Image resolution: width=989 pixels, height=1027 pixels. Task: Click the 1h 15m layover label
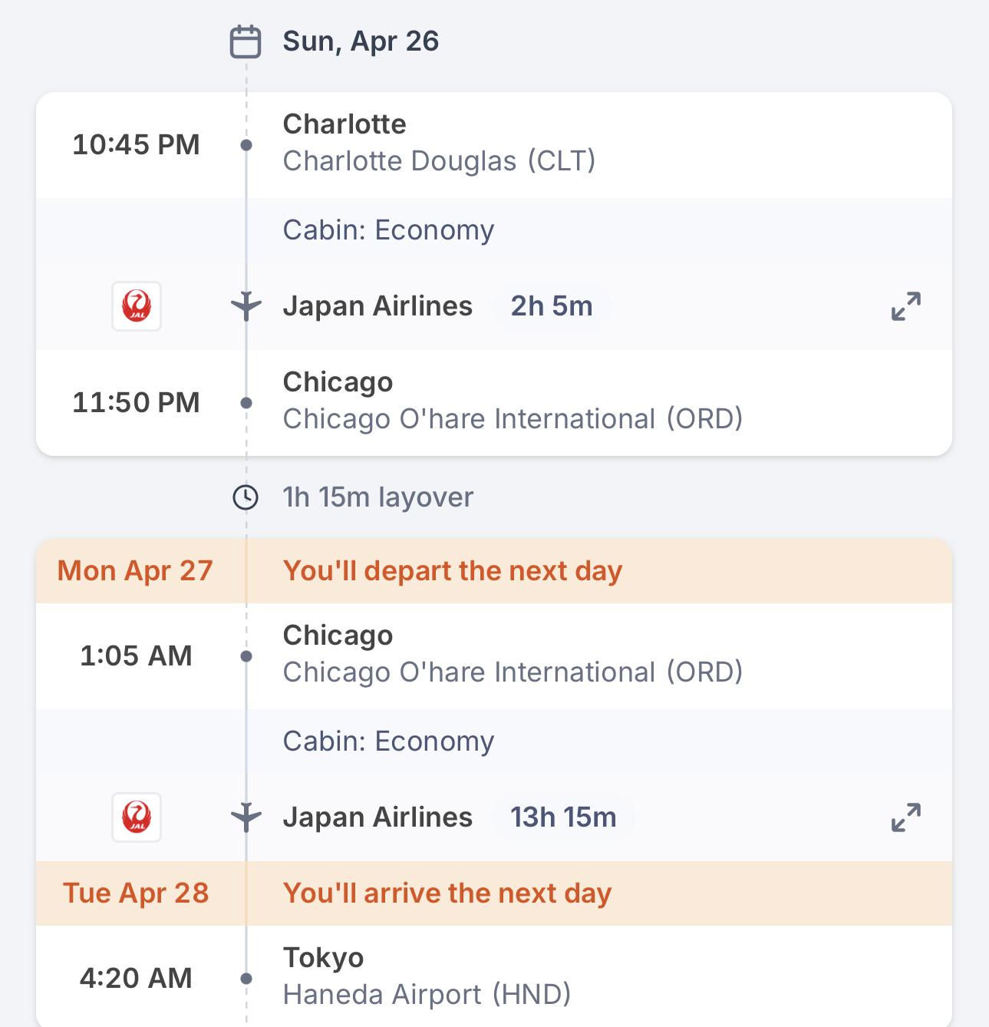click(x=377, y=497)
